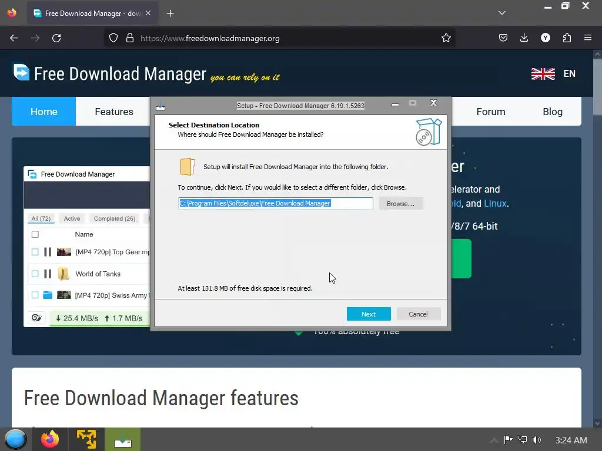Click the Name column header
The height and width of the screenshot is (451, 602).
[84, 234]
